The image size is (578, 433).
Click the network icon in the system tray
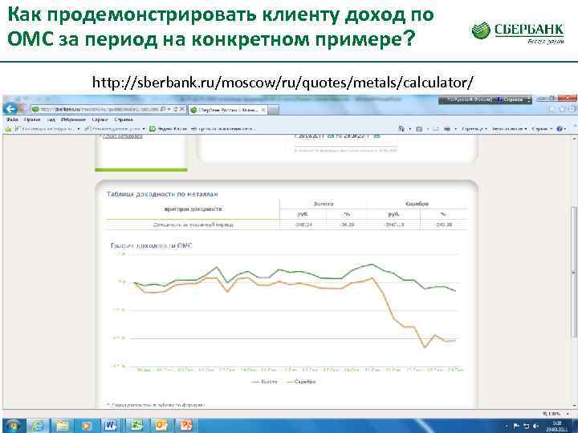coord(526,426)
